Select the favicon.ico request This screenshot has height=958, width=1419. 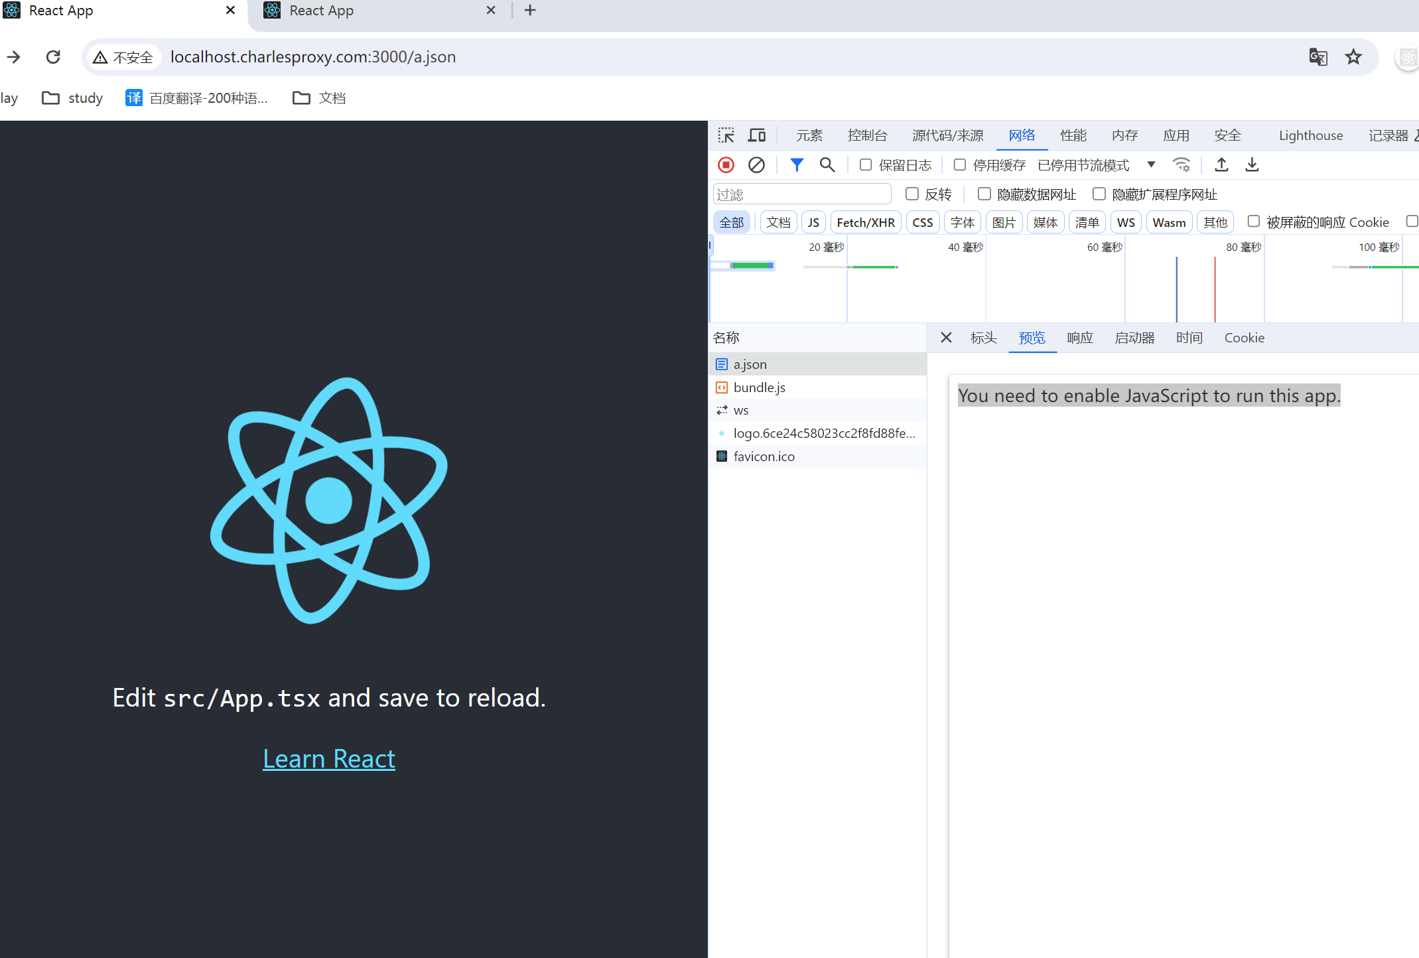[x=817, y=456]
